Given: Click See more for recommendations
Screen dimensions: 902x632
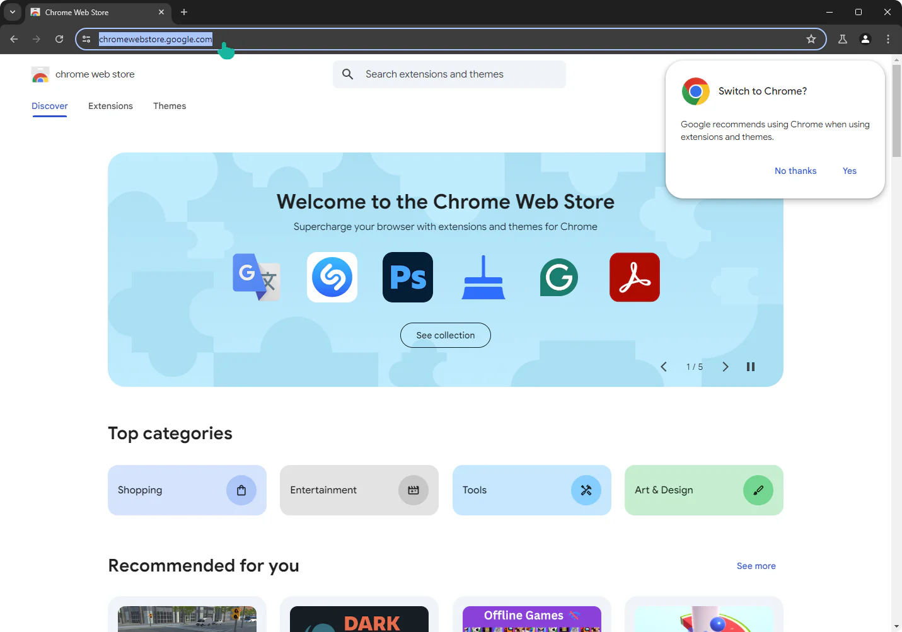Looking at the screenshot, I should [x=756, y=566].
